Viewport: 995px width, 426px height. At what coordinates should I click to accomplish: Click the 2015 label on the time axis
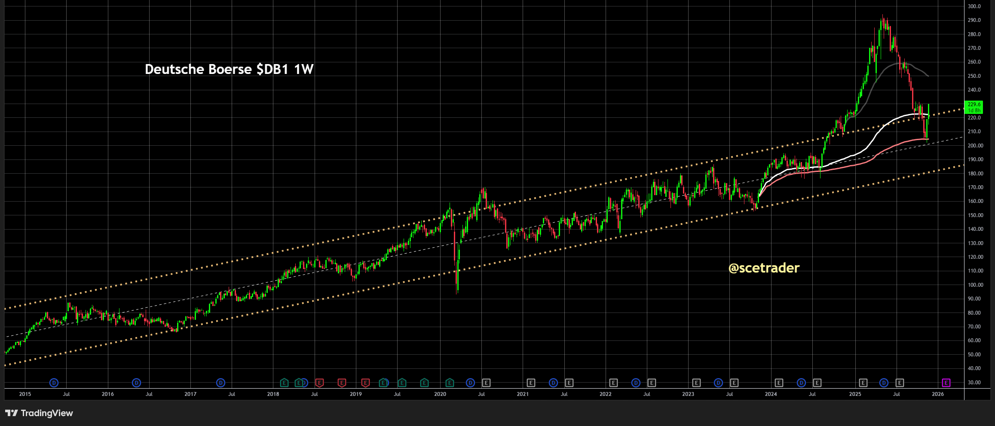25,394
